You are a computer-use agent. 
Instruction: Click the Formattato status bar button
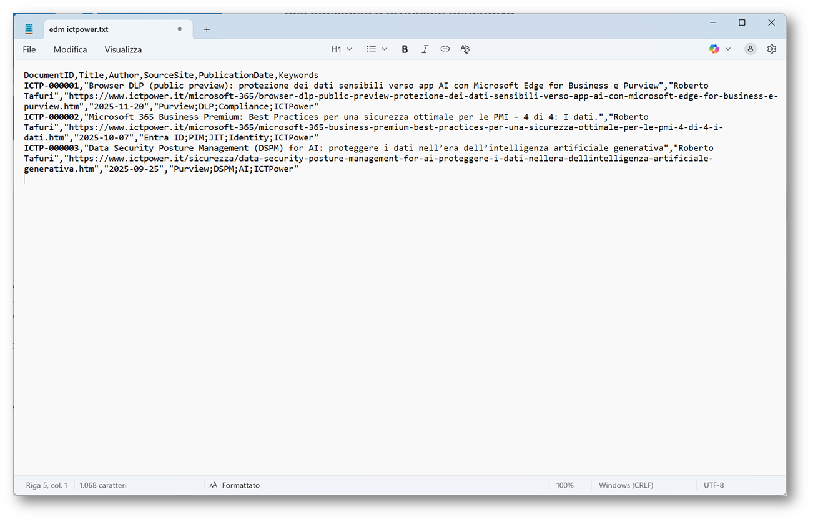(x=235, y=485)
